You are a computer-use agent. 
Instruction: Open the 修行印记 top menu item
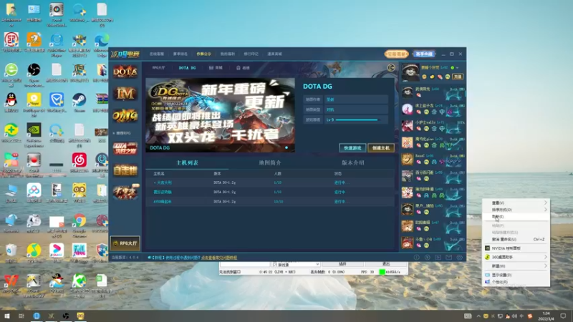(x=251, y=54)
